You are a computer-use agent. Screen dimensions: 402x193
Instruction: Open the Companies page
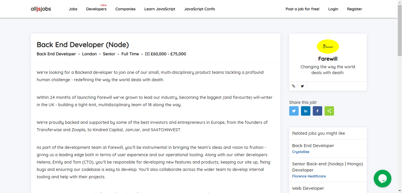pos(125,9)
